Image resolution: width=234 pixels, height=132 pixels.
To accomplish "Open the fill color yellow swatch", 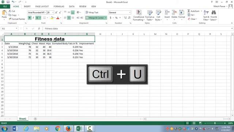I will coord(52,18).
